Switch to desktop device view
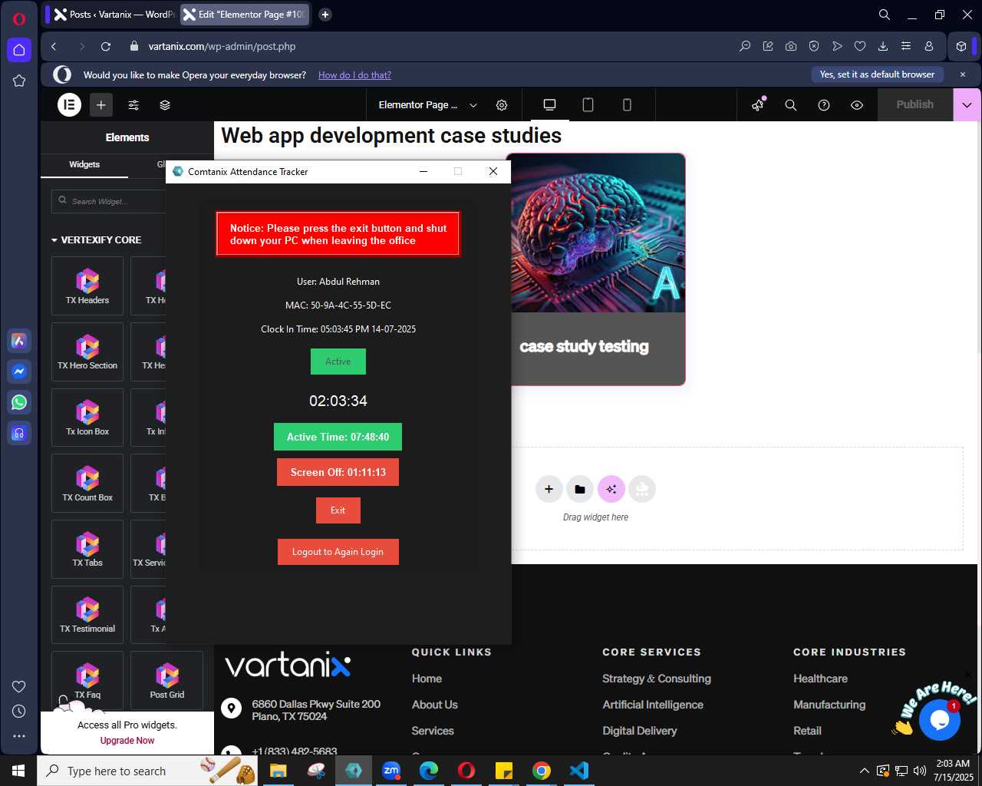The width and height of the screenshot is (982, 786). point(549,105)
